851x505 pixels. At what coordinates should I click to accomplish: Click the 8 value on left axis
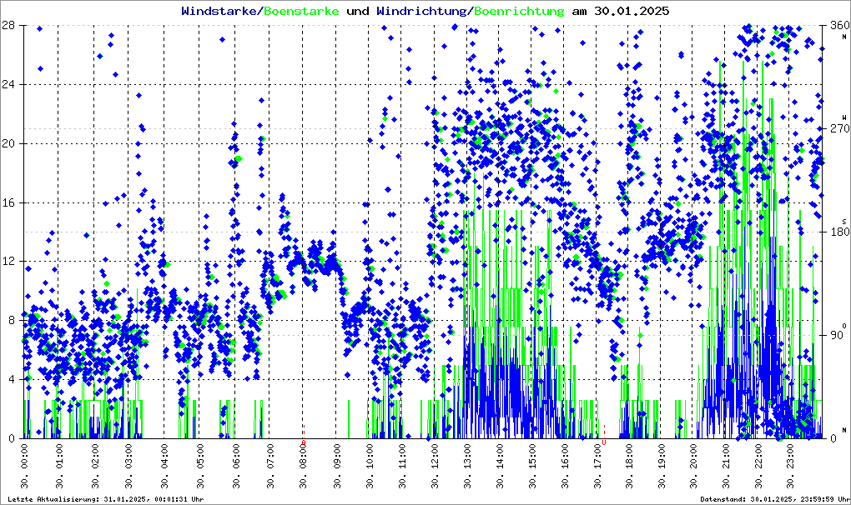click(x=10, y=320)
